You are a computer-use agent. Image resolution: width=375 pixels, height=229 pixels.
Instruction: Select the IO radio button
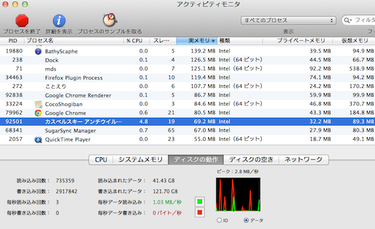(219, 220)
